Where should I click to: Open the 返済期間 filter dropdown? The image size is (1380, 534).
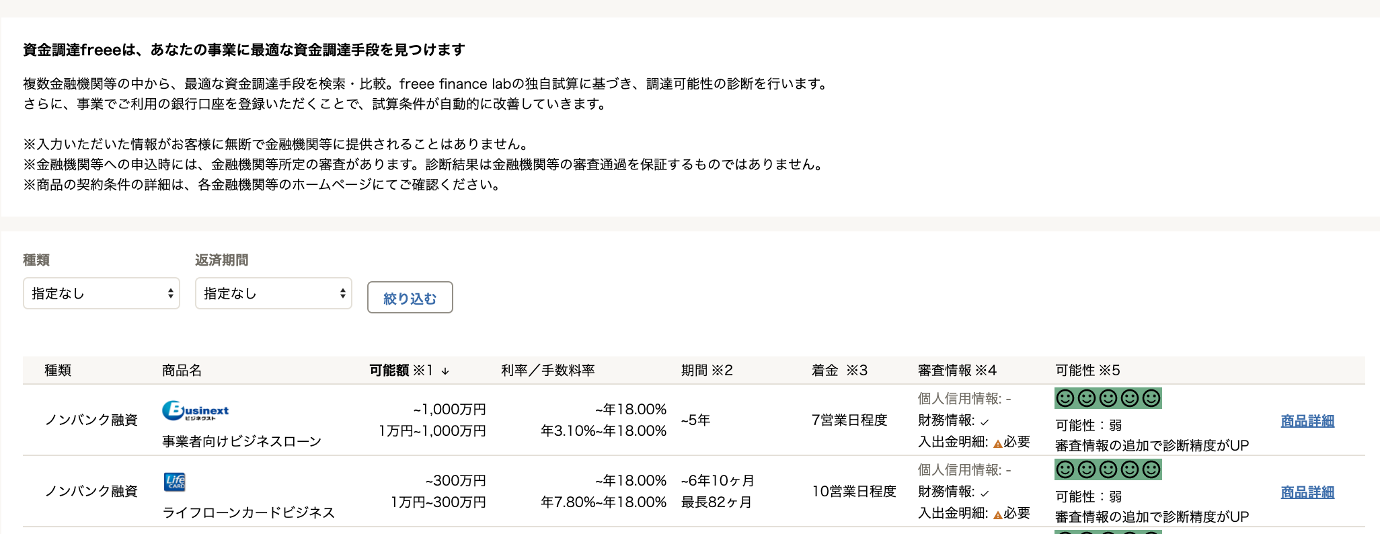point(274,293)
